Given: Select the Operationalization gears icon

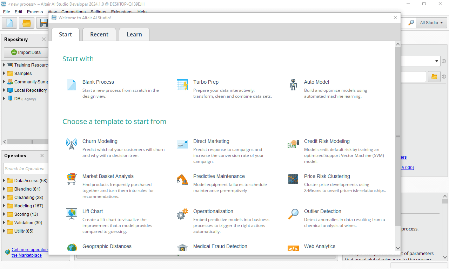Looking at the screenshot, I should (x=182, y=214).
